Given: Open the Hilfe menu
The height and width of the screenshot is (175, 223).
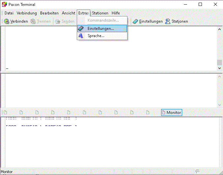Looking at the screenshot, I should pos(116,13).
